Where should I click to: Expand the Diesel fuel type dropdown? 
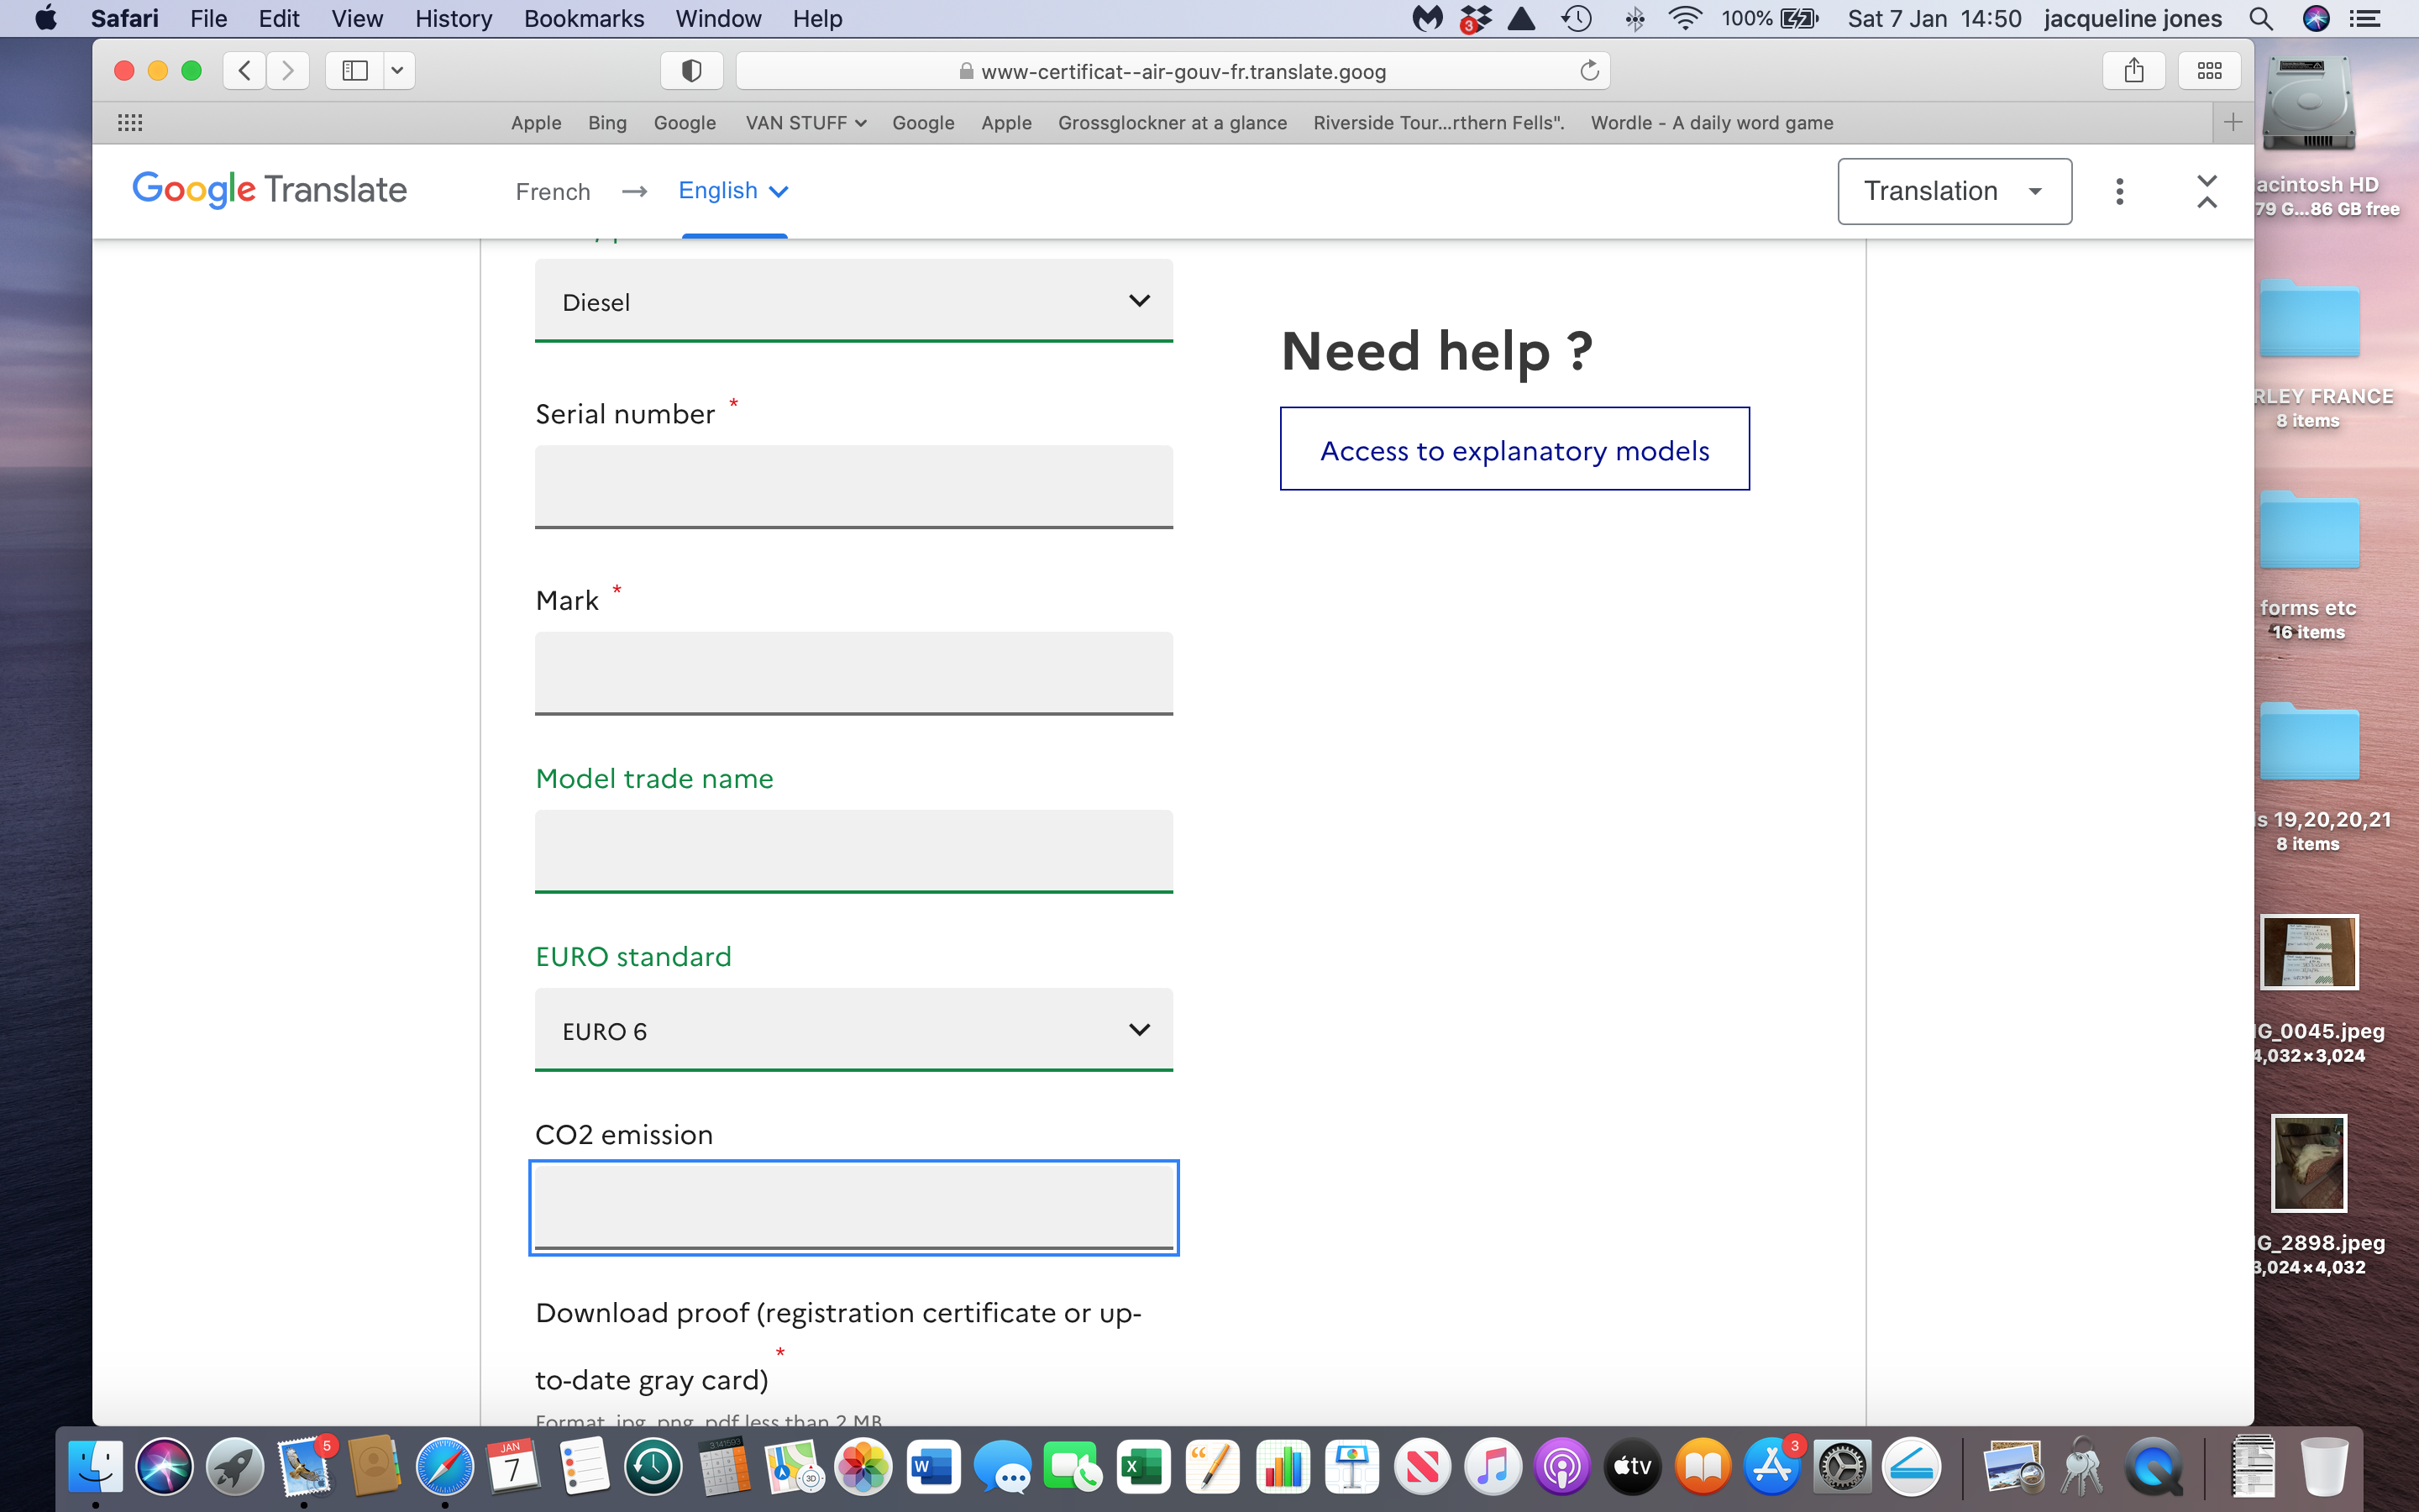point(1141,300)
